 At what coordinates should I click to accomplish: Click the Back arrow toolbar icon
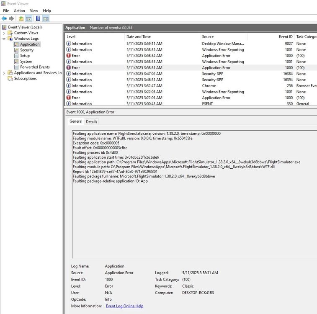(4, 18)
